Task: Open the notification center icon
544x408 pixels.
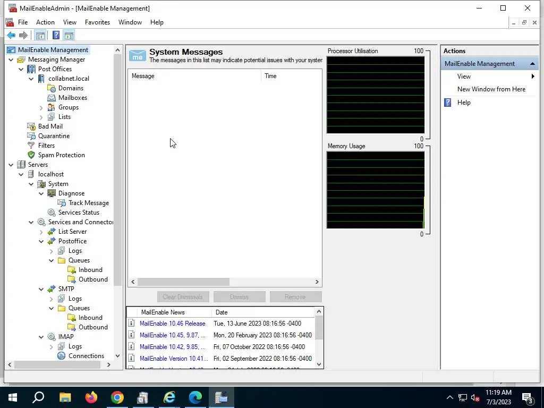Action: 528,397
